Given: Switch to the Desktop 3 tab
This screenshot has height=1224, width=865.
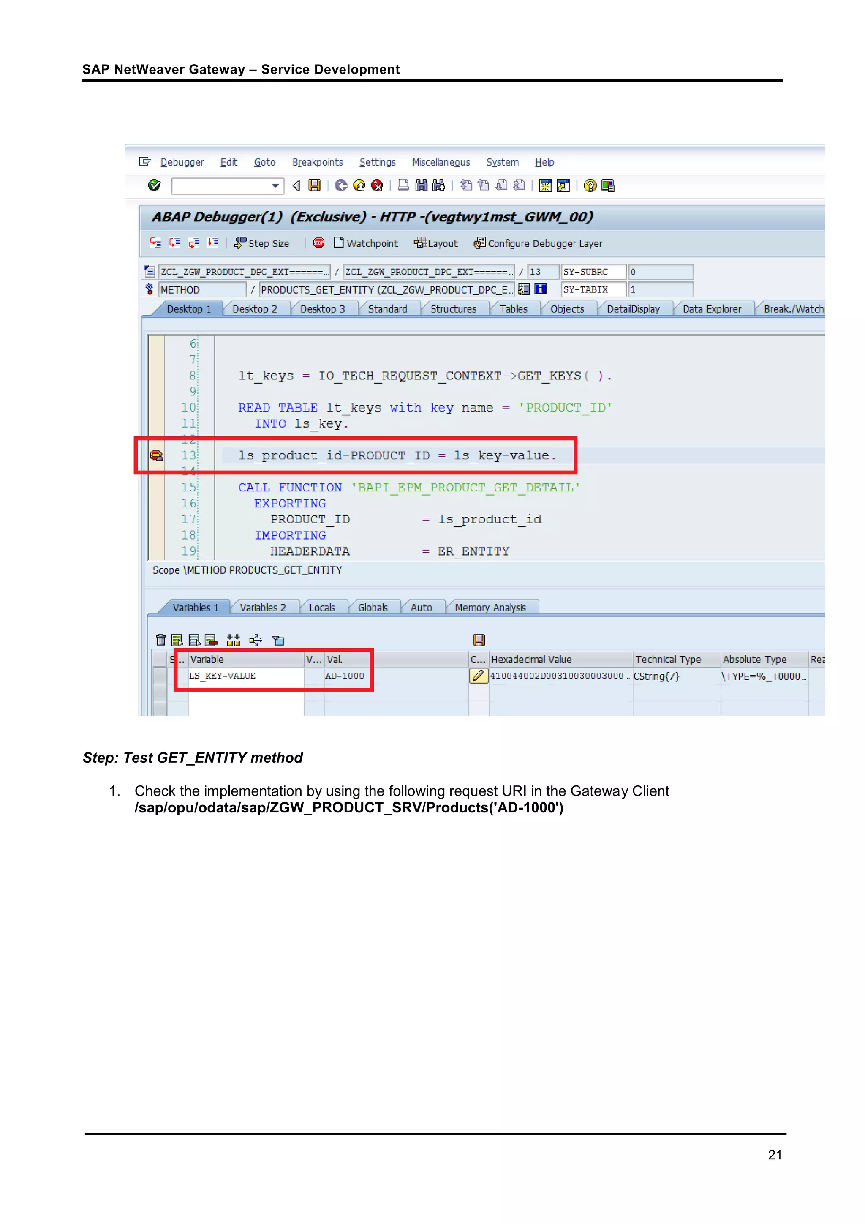Looking at the screenshot, I should (x=322, y=309).
